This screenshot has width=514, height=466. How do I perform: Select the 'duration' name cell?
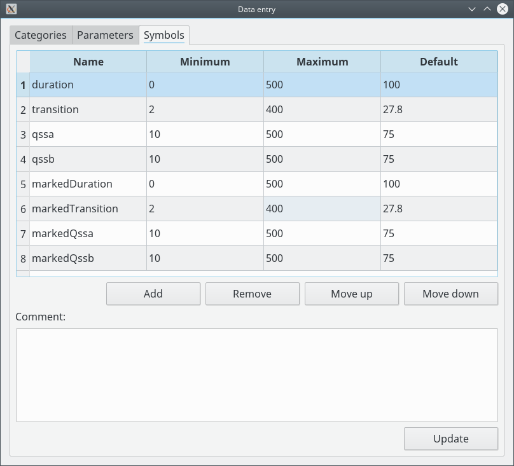88,85
